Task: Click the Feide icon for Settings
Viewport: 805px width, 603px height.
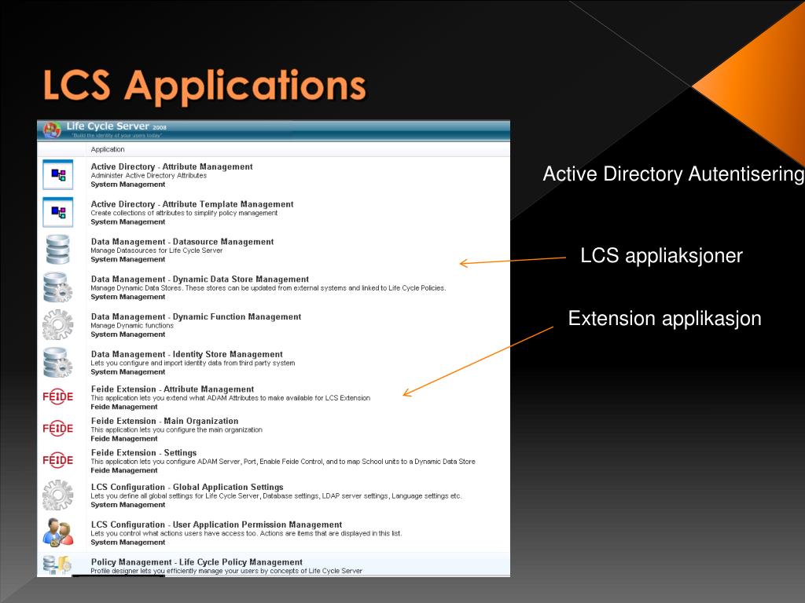Action: pos(58,460)
